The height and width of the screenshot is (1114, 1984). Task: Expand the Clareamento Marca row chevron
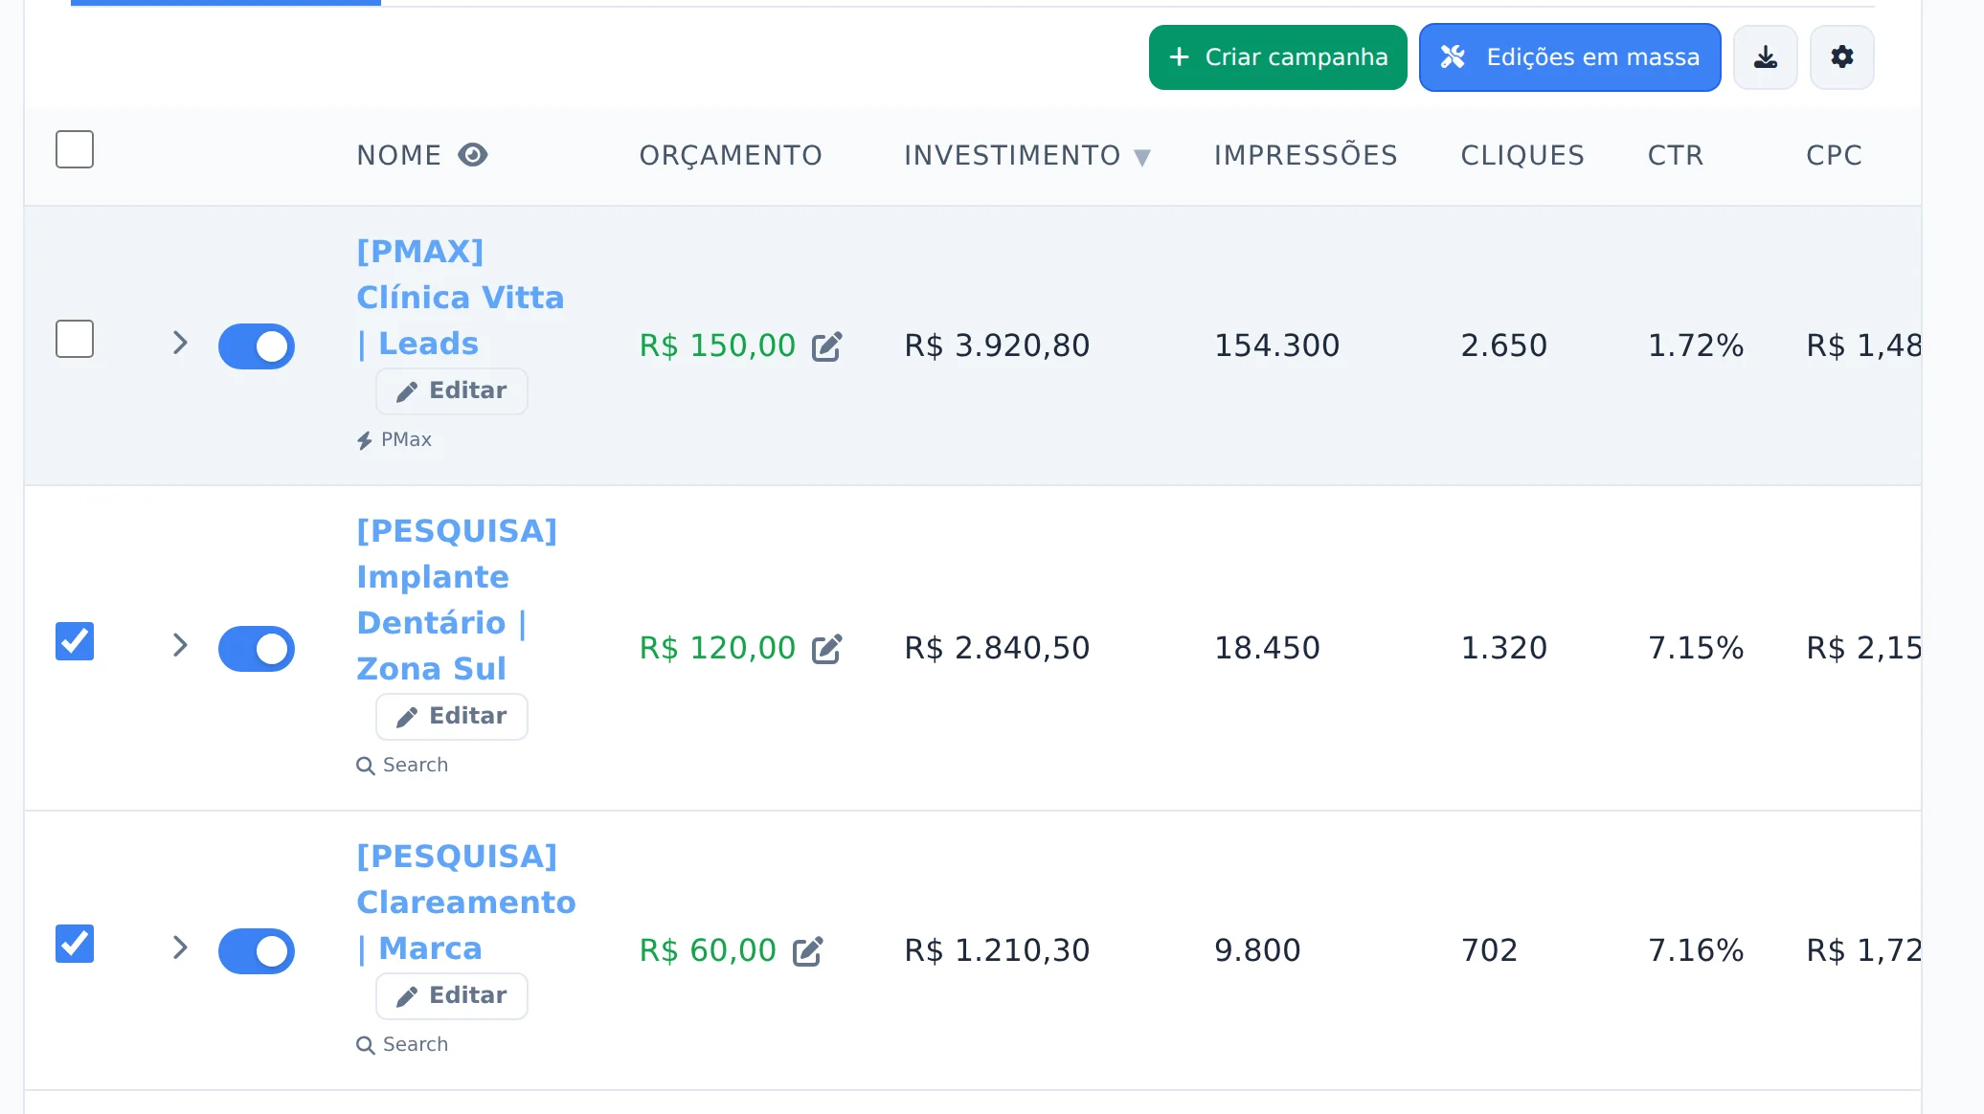pos(180,947)
